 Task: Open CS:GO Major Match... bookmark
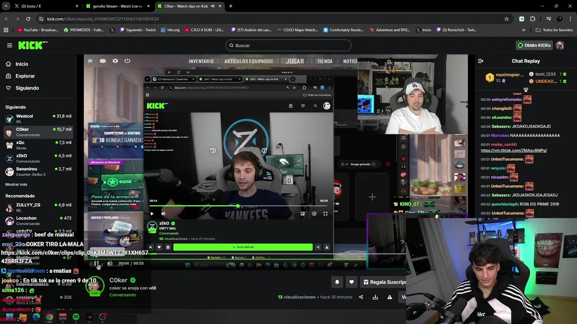tap(297, 30)
